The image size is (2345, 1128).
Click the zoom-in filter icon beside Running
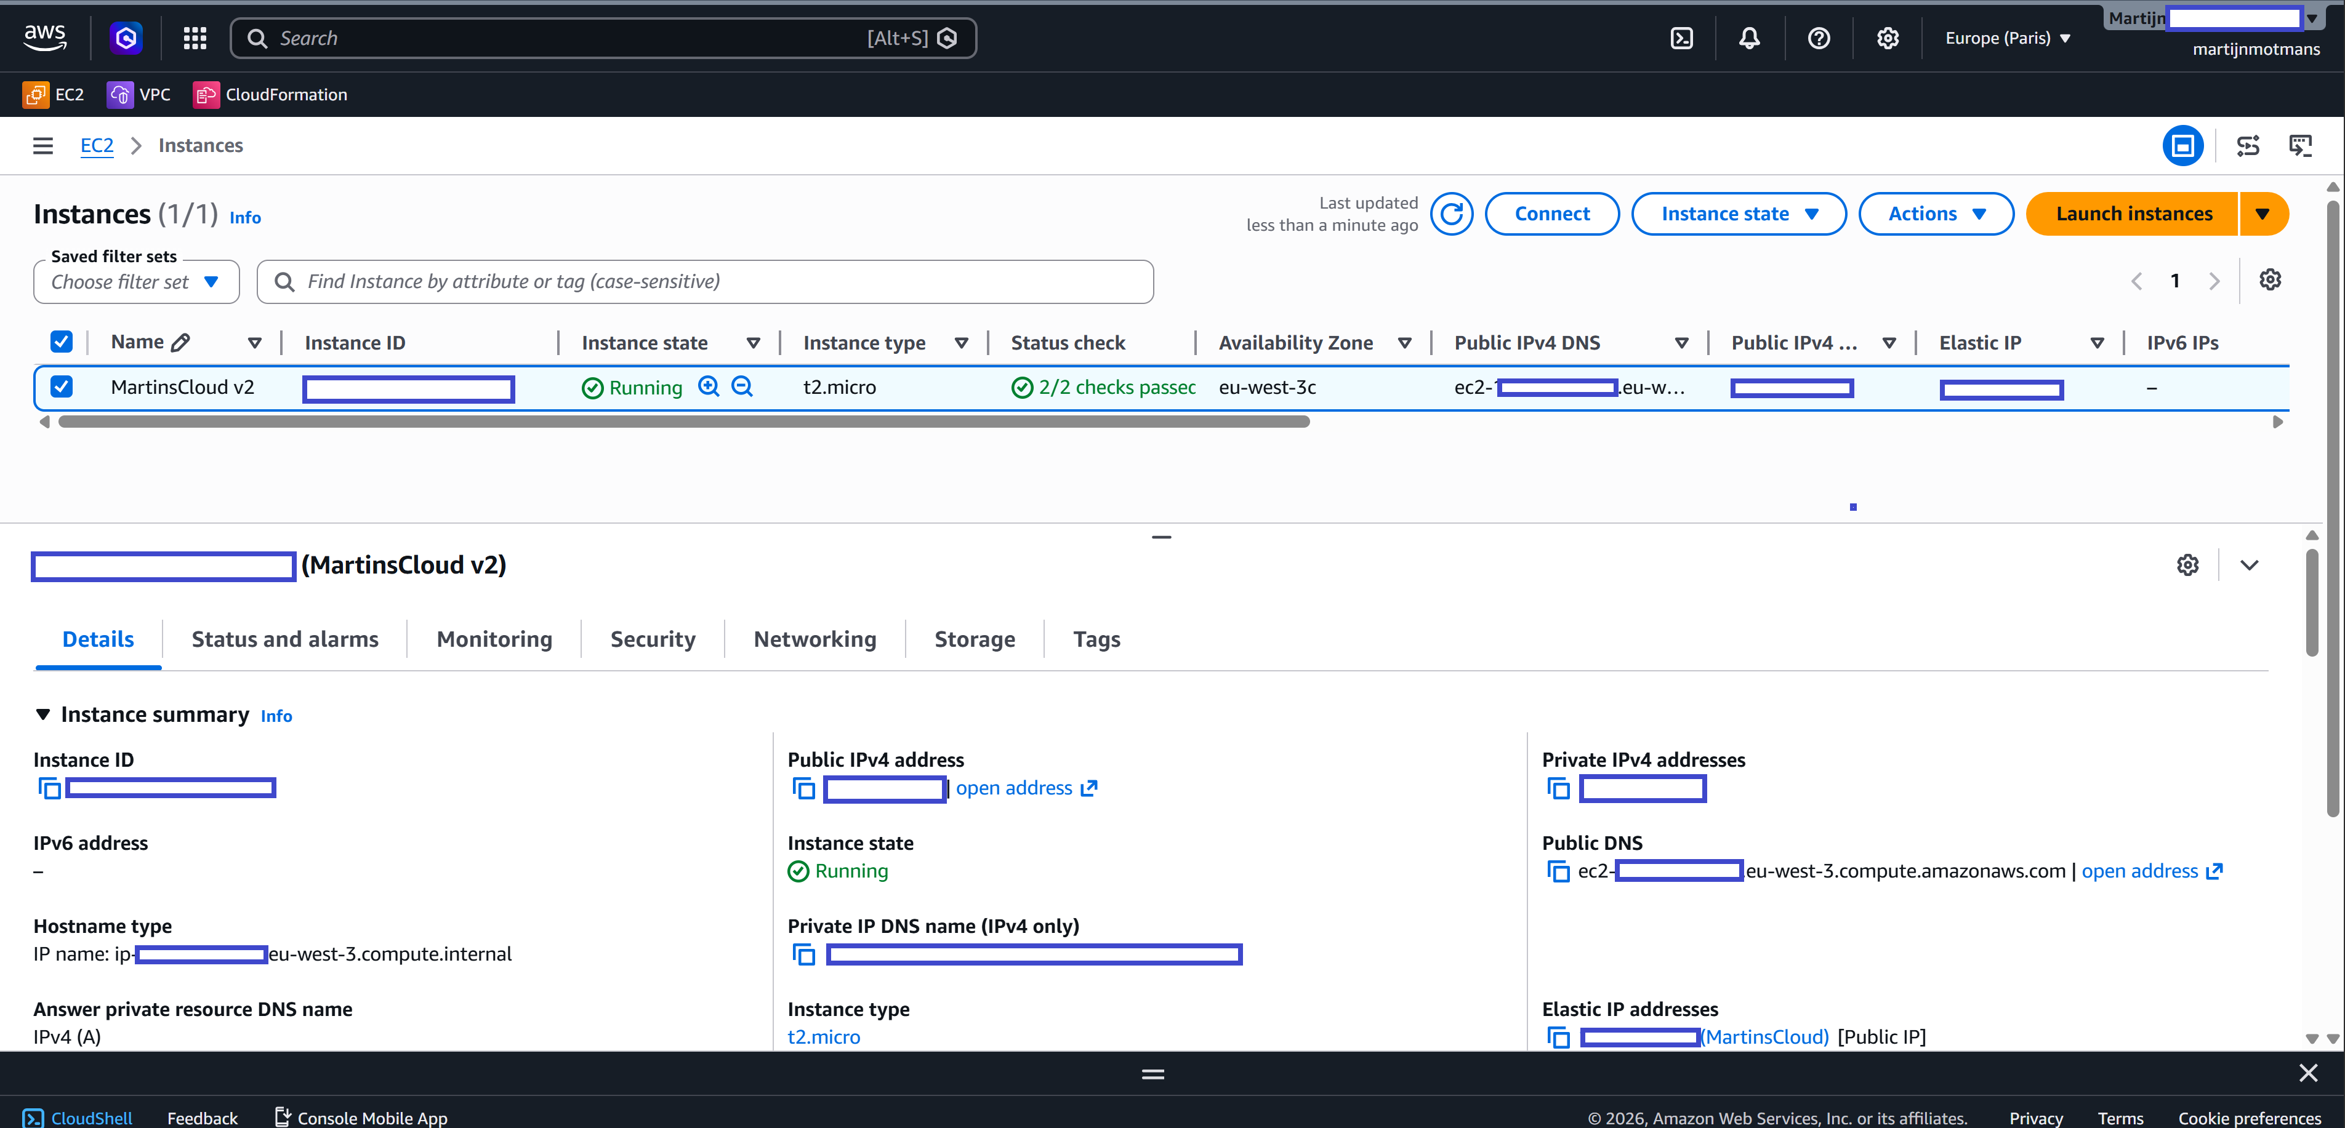click(x=708, y=386)
